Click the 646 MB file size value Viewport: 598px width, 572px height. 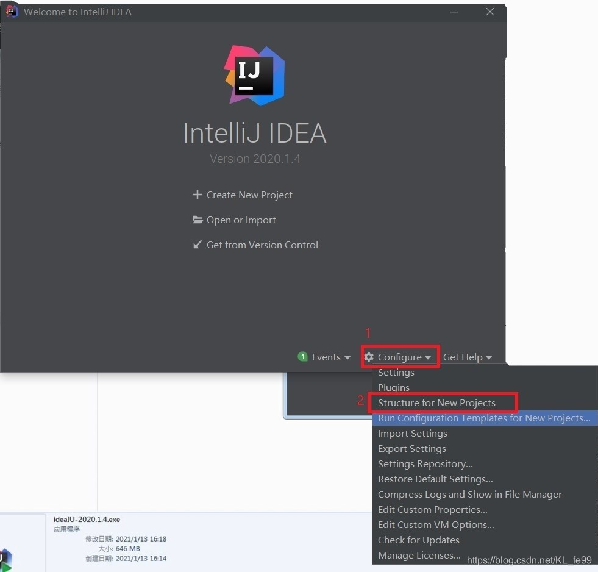[128, 548]
